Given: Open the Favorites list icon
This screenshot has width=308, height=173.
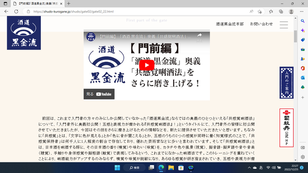Looking at the screenshot, I should point(271,12).
